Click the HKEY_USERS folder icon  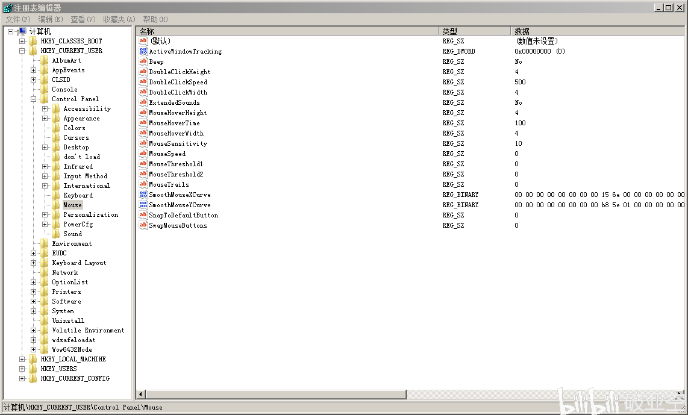tap(33, 369)
